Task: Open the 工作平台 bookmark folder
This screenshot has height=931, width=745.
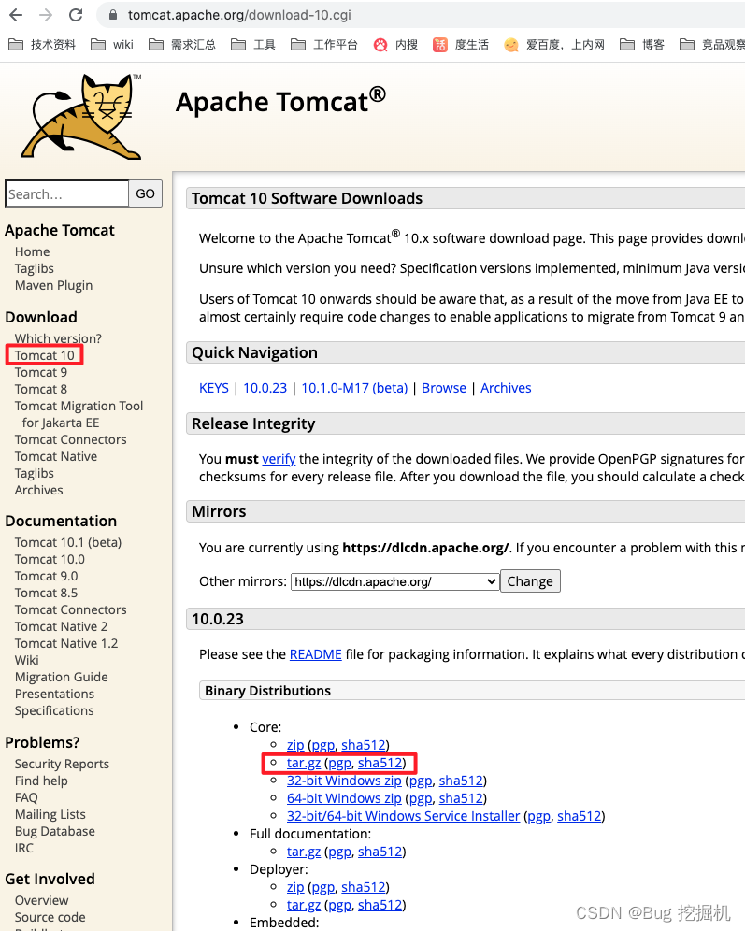Action: click(324, 45)
